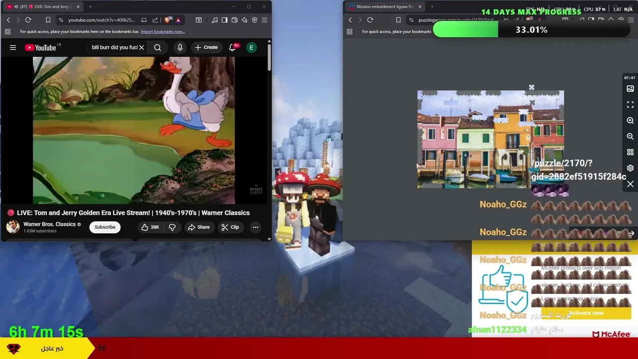638x359 pixels.
Task: Zoom in on the jigsaw puzzle
Action: tap(630, 121)
